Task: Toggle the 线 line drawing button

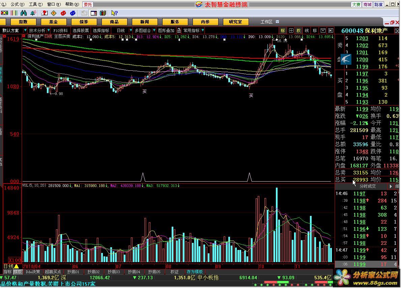Action: [307, 31]
